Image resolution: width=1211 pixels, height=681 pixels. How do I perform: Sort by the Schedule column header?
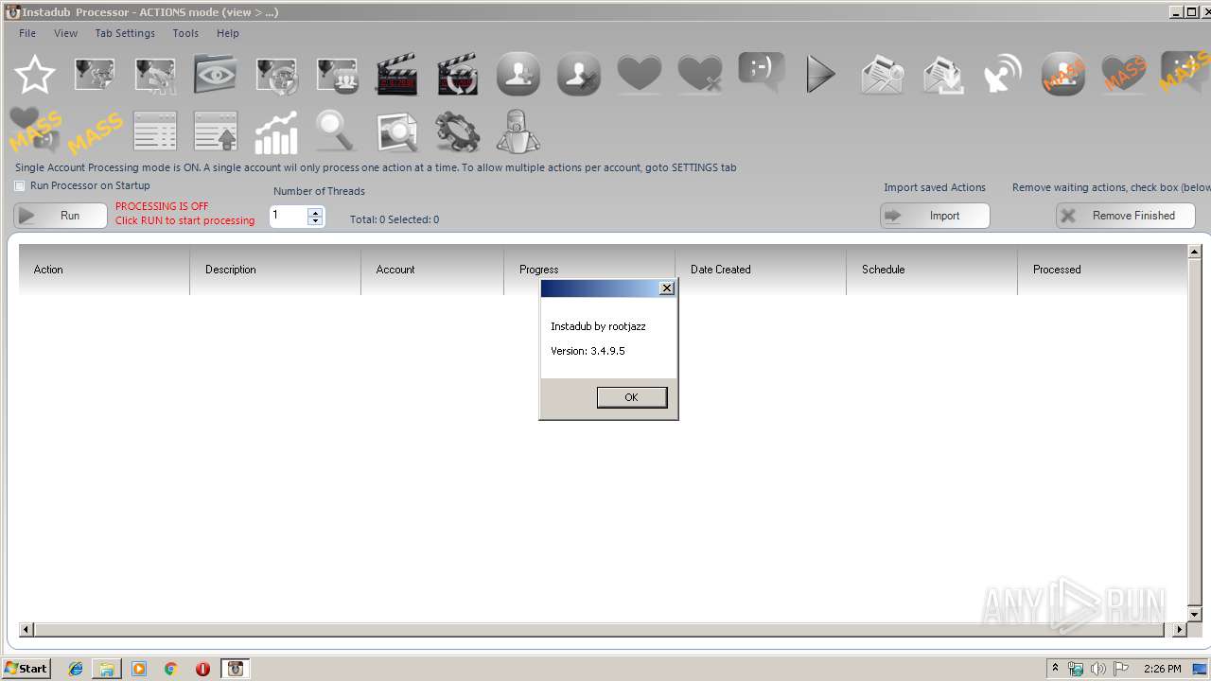(x=932, y=270)
